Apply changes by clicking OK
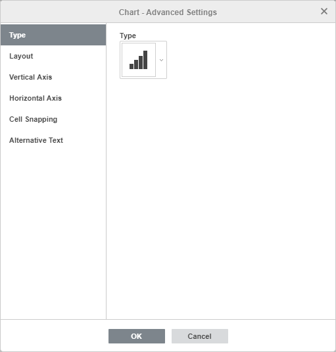This screenshot has width=336, height=352. point(137,336)
